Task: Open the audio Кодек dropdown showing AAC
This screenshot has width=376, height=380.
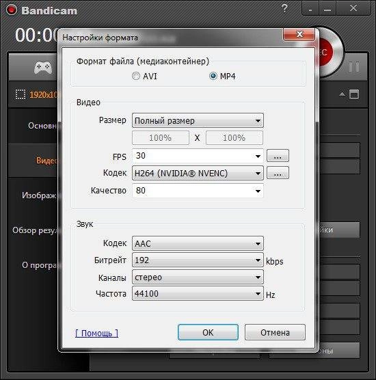Action: point(198,243)
